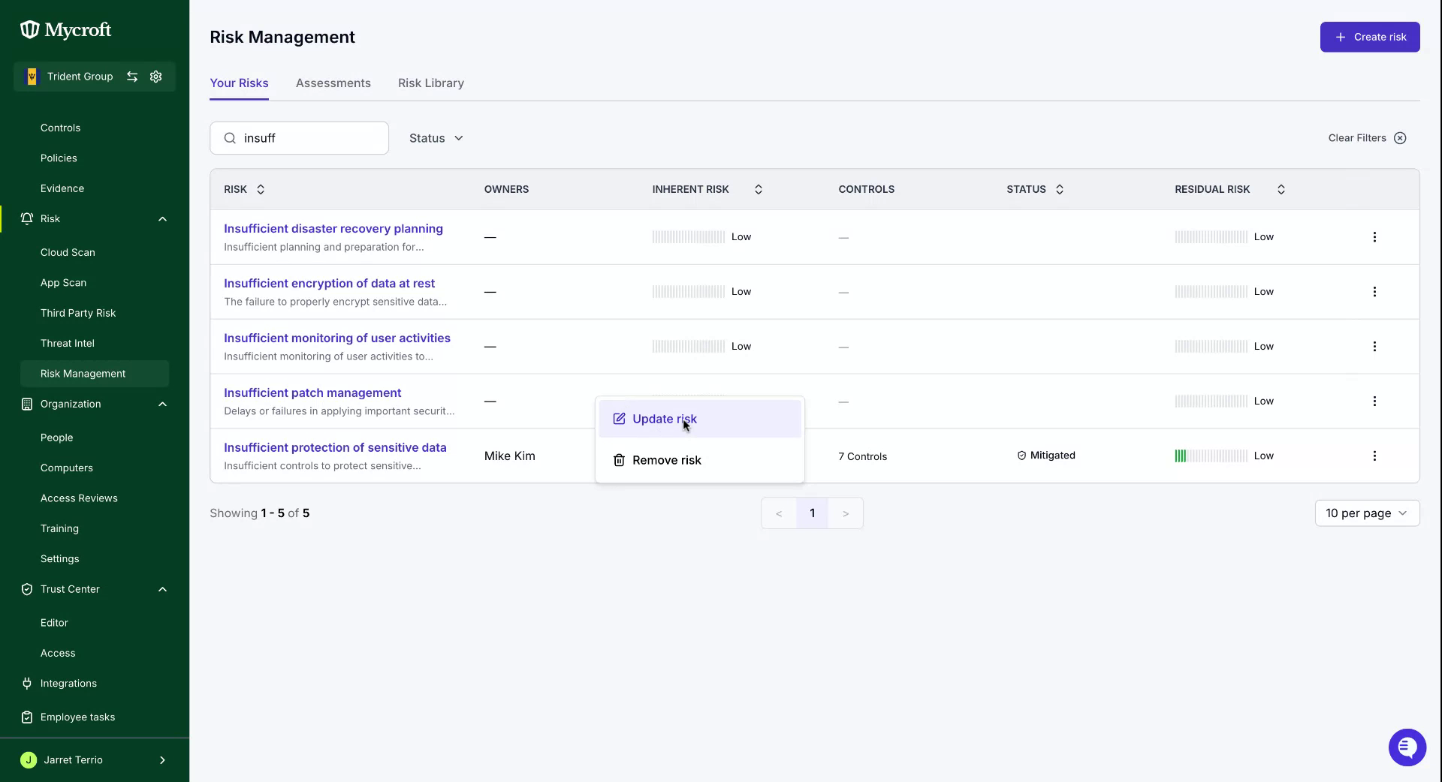Open Evidence in the sidebar
This screenshot has height=782, width=1442.
click(x=62, y=188)
